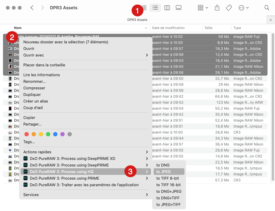This screenshot has height=211, width=275.
Task: Select to TIFF 16-bit output
Action: 169,185
